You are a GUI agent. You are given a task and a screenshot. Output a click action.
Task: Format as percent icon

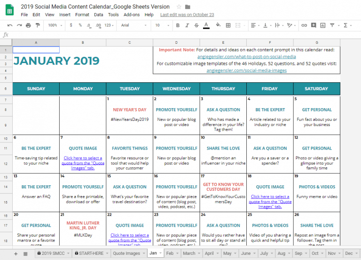(80, 25)
